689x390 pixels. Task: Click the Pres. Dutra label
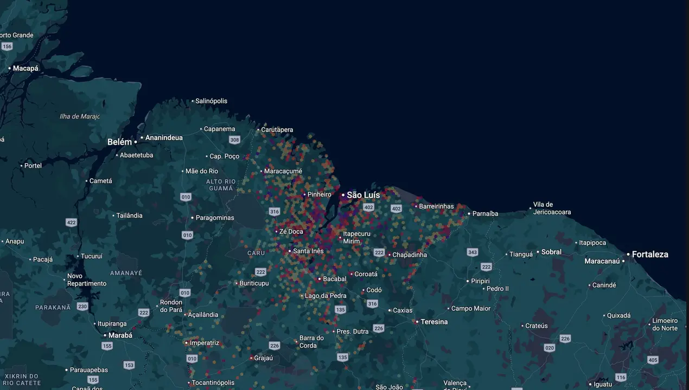coord(352,331)
